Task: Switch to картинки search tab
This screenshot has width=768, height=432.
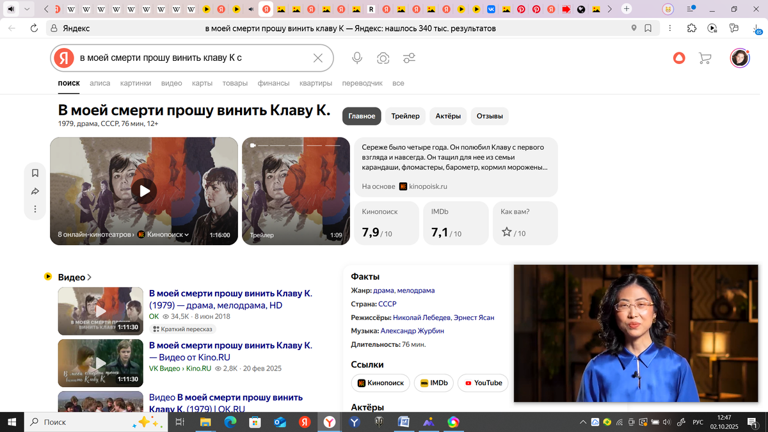Action: [136, 83]
